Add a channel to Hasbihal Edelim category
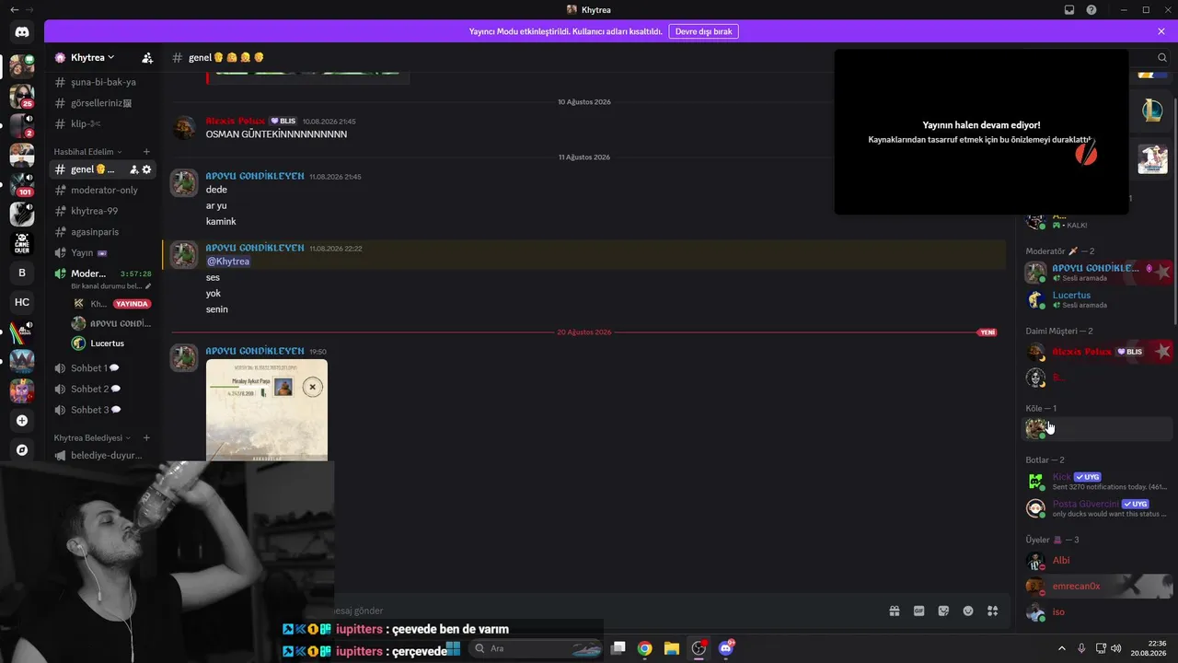 point(146,152)
